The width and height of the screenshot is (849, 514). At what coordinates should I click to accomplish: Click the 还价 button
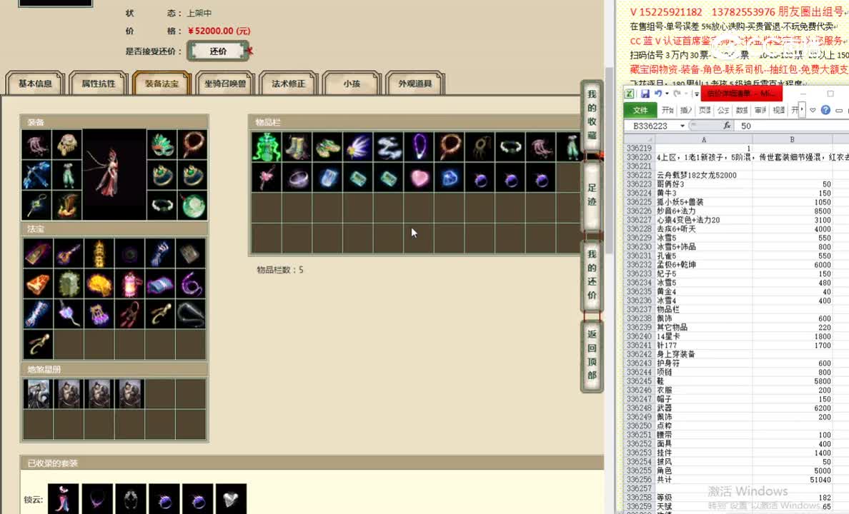[218, 51]
